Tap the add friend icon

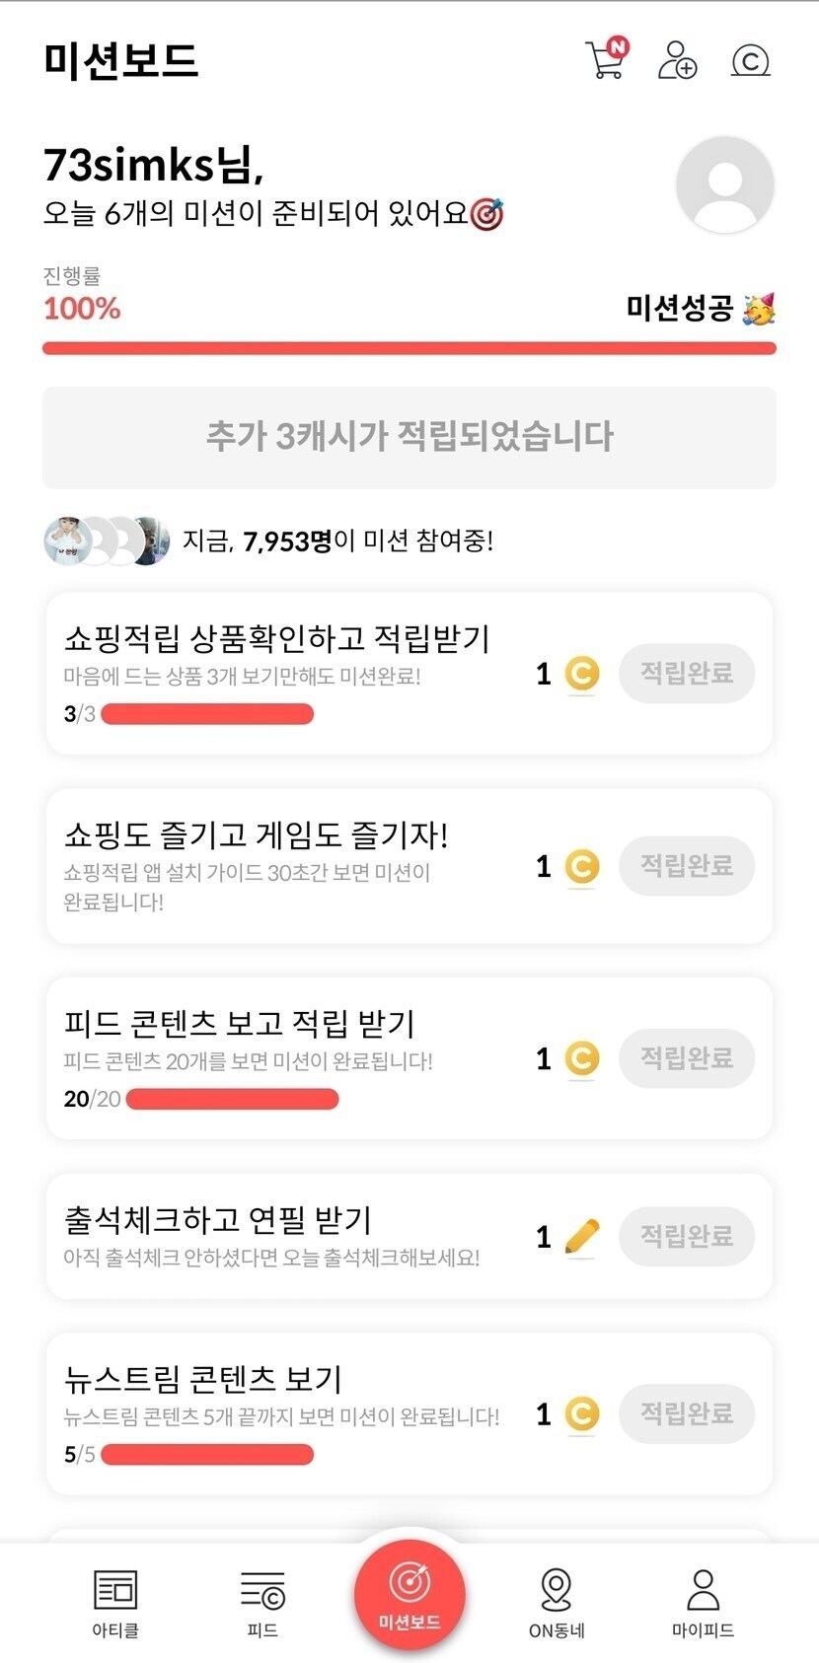tap(677, 60)
